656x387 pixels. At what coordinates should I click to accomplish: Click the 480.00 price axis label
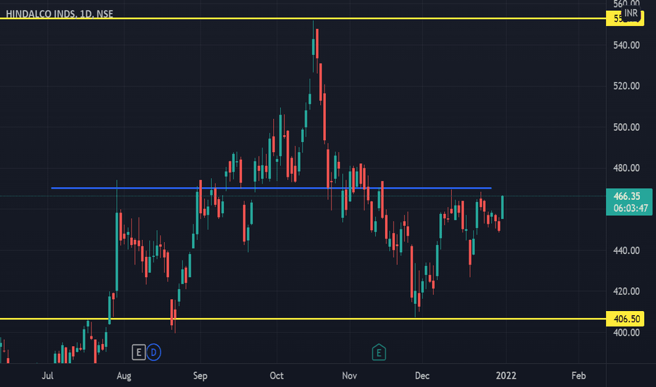coord(626,168)
